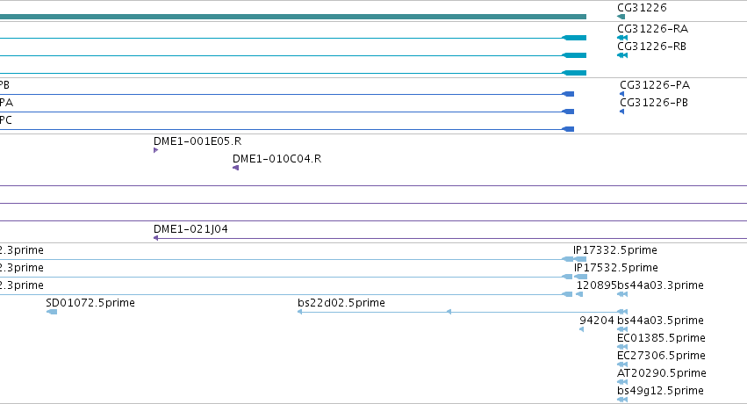Screen dimensions: 747x404
Task: Click the double-arrow glyph under bs49g12.5prime
Action: click(x=622, y=400)
